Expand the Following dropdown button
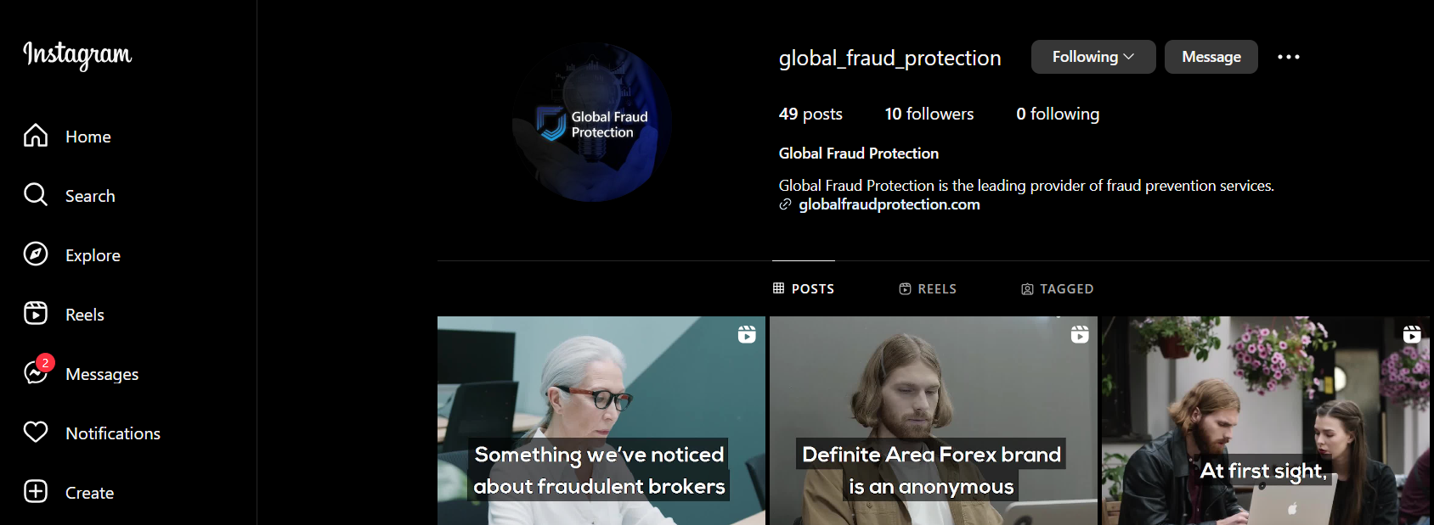The height and width of the screenshot is (525, 1434). [1092, 57]
